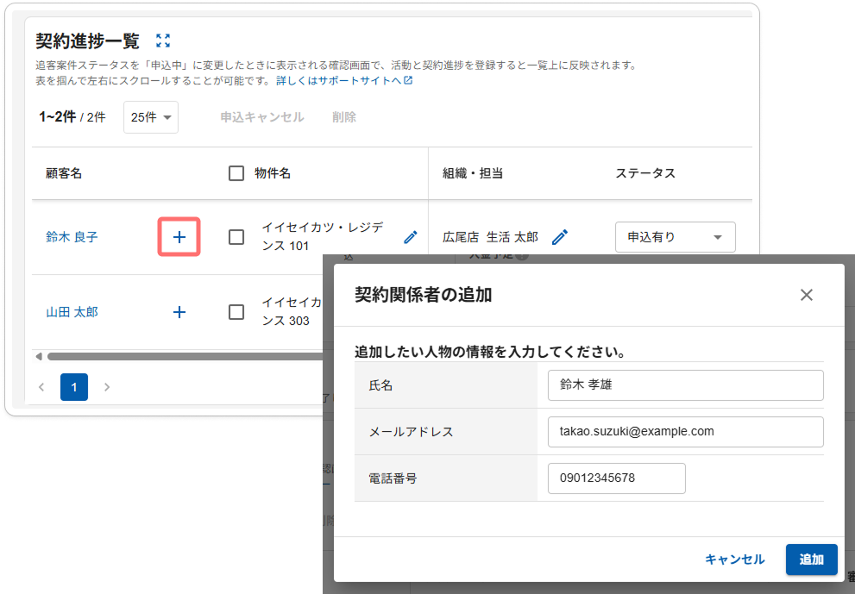Click the 物件名 column header text

click(273, 173)
